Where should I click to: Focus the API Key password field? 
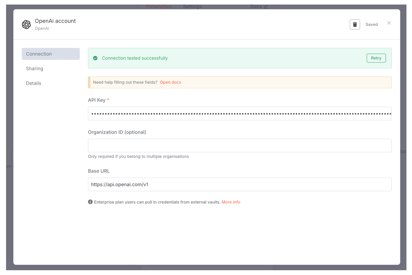pyautogui.click(x=240, y=114)
